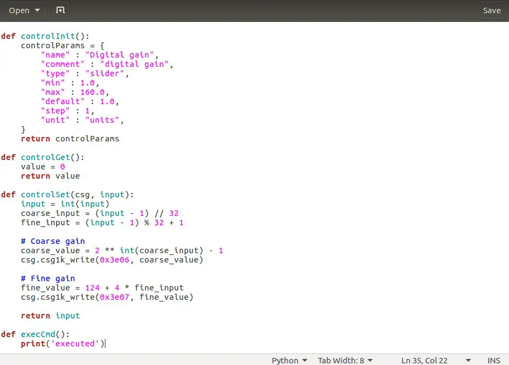
Task: Open the Tab Width: 8 selector
Action: click(345, 361)
